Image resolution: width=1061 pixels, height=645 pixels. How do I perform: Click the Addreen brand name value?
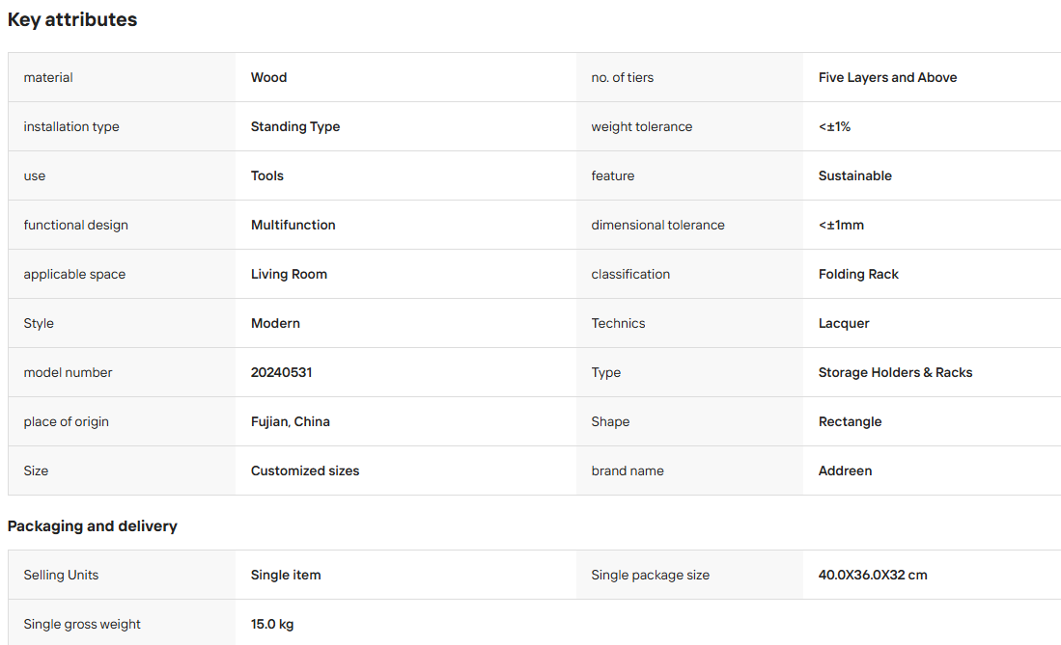click(845, 470)
